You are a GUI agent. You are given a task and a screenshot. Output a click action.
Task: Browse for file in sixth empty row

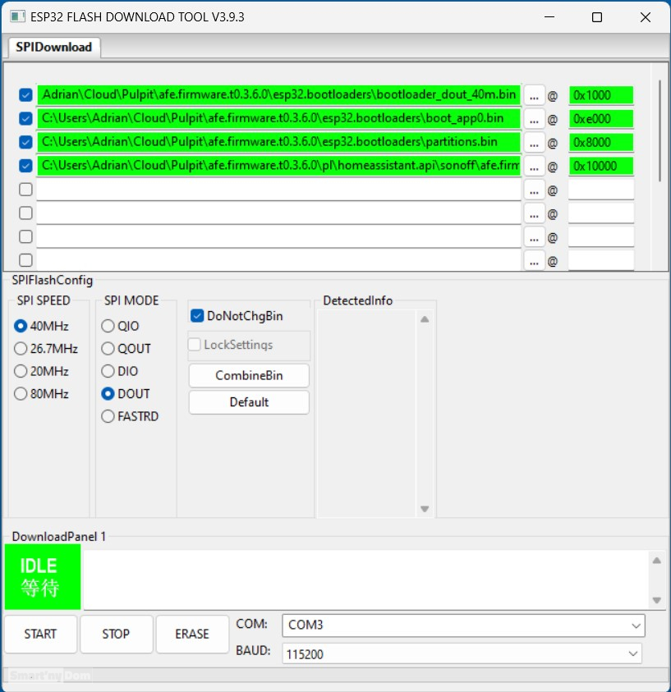pyautogui.click(x=534, y=214)
